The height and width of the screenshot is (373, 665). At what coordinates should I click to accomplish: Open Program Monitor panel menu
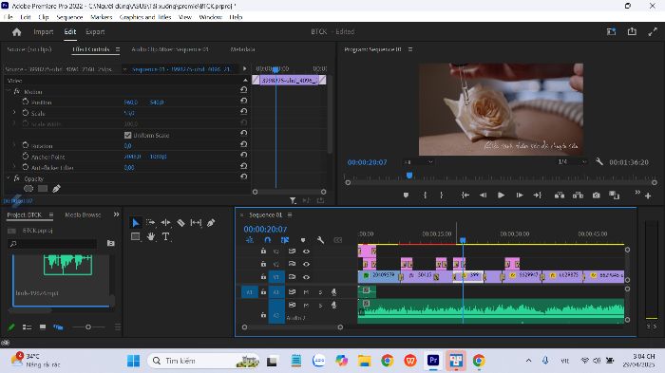click(x=410, y=49)
